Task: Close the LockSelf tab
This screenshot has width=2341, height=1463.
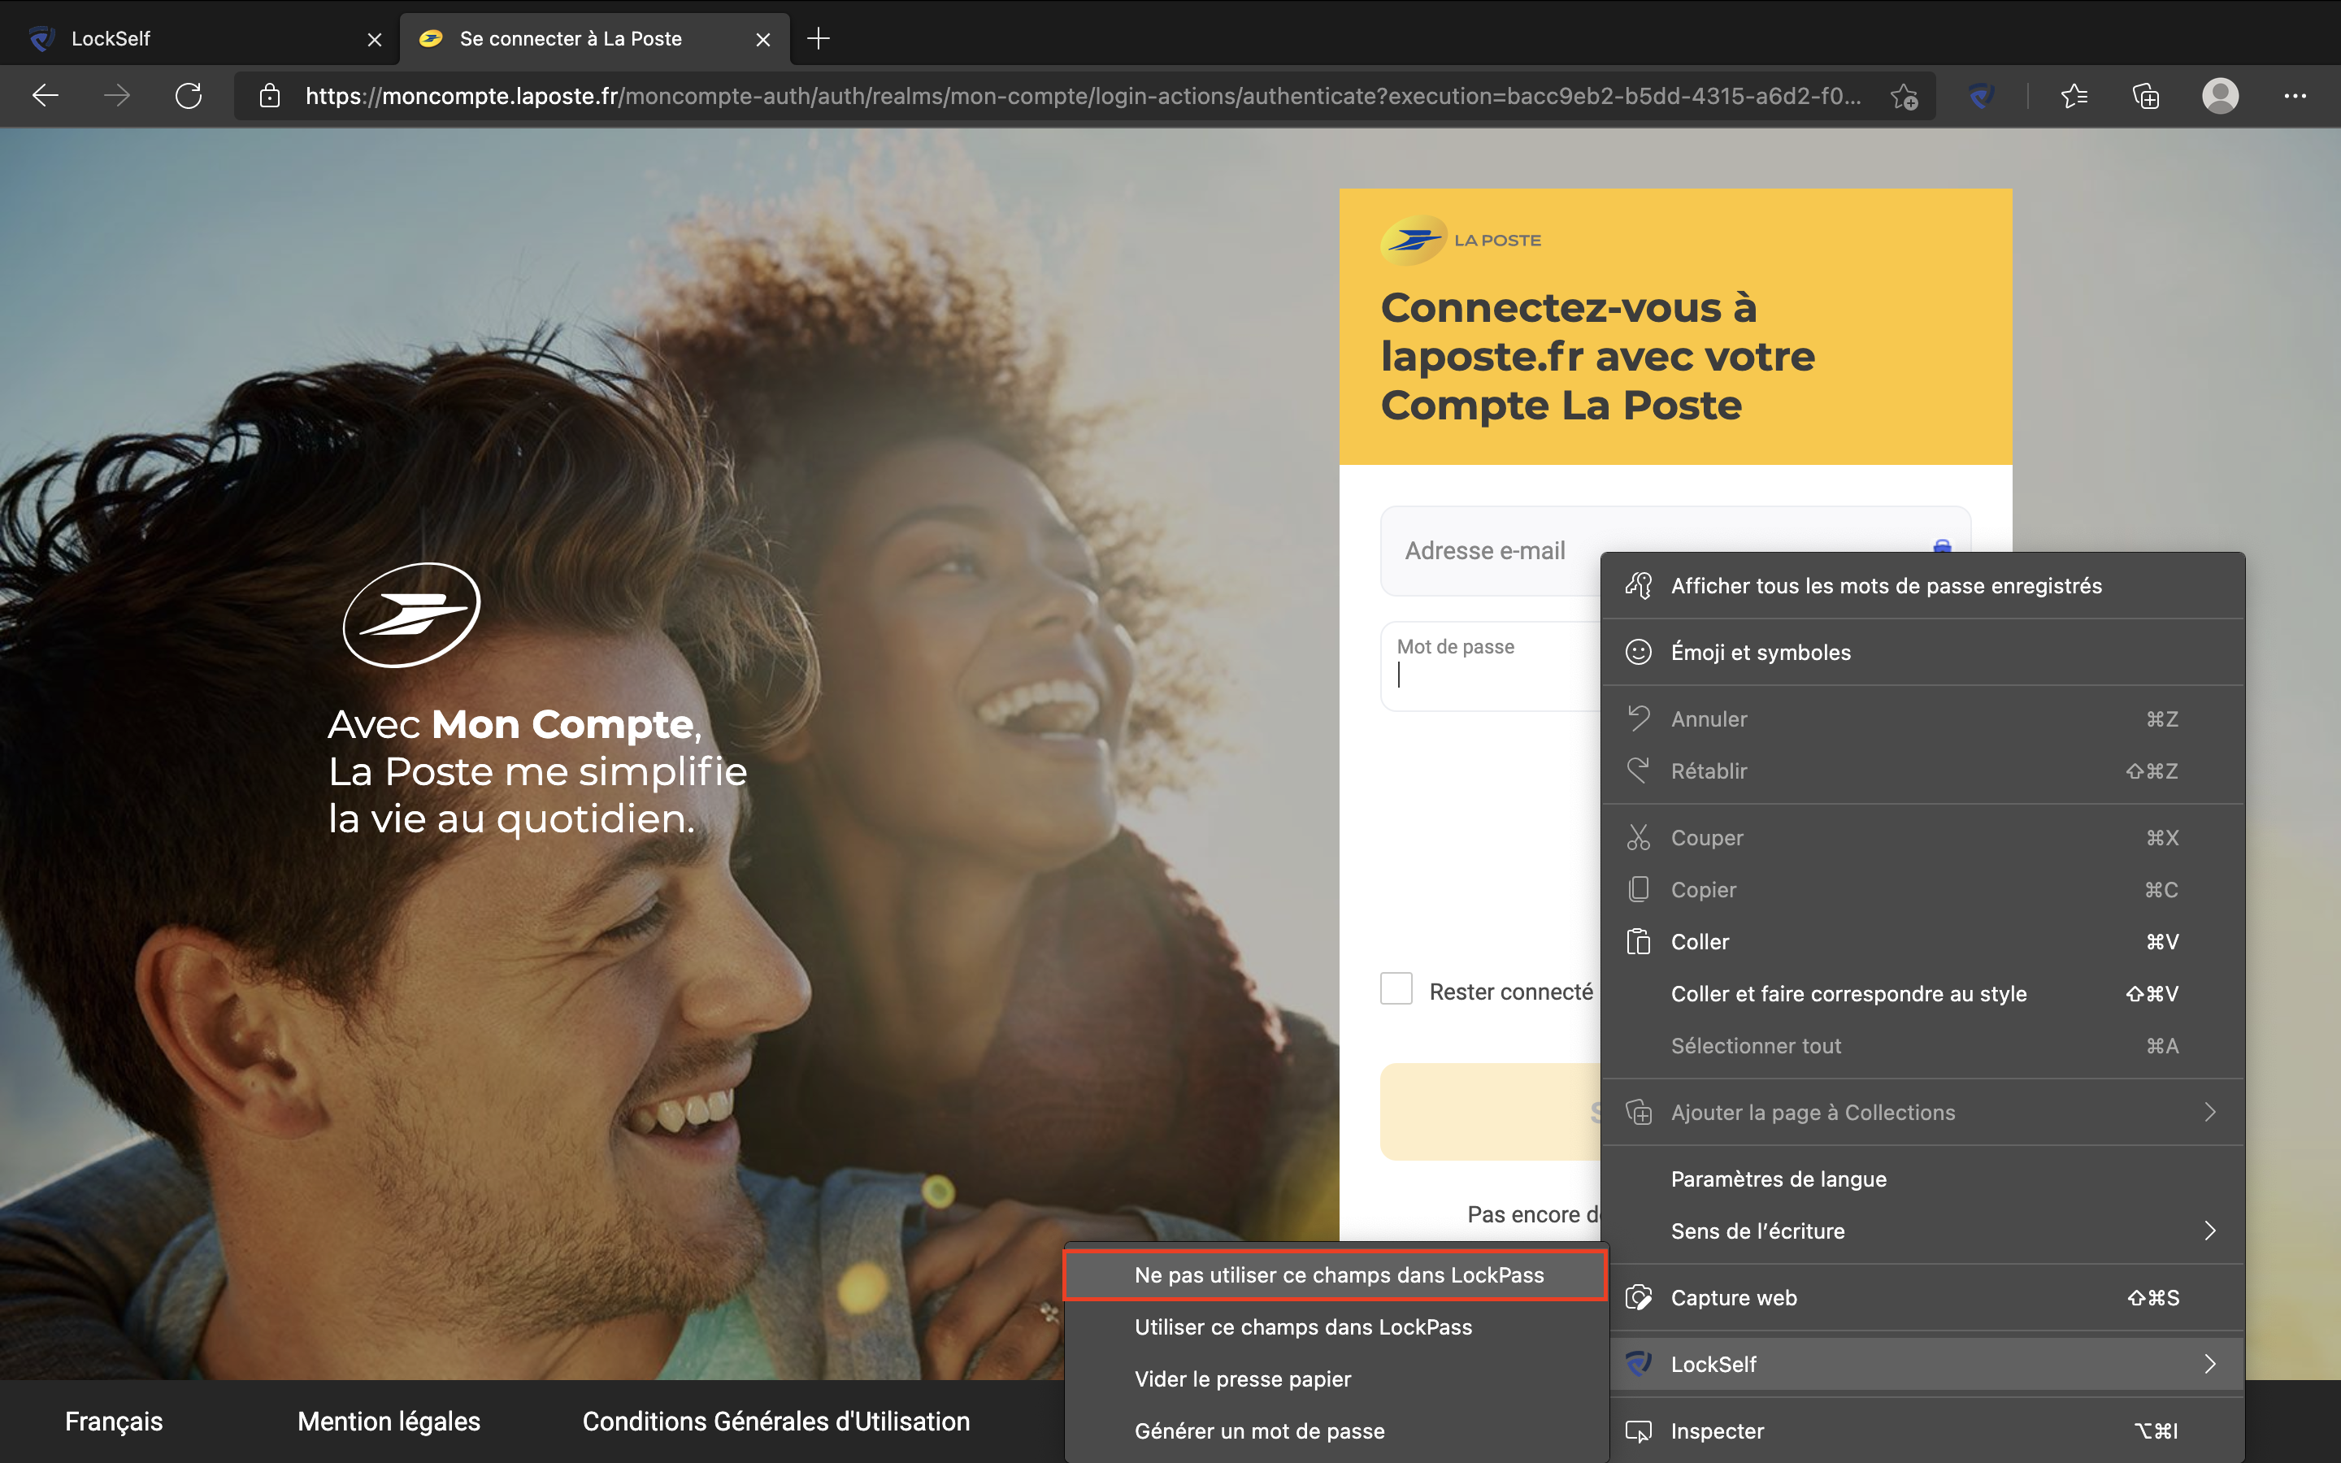Action: tap(376, 40)
